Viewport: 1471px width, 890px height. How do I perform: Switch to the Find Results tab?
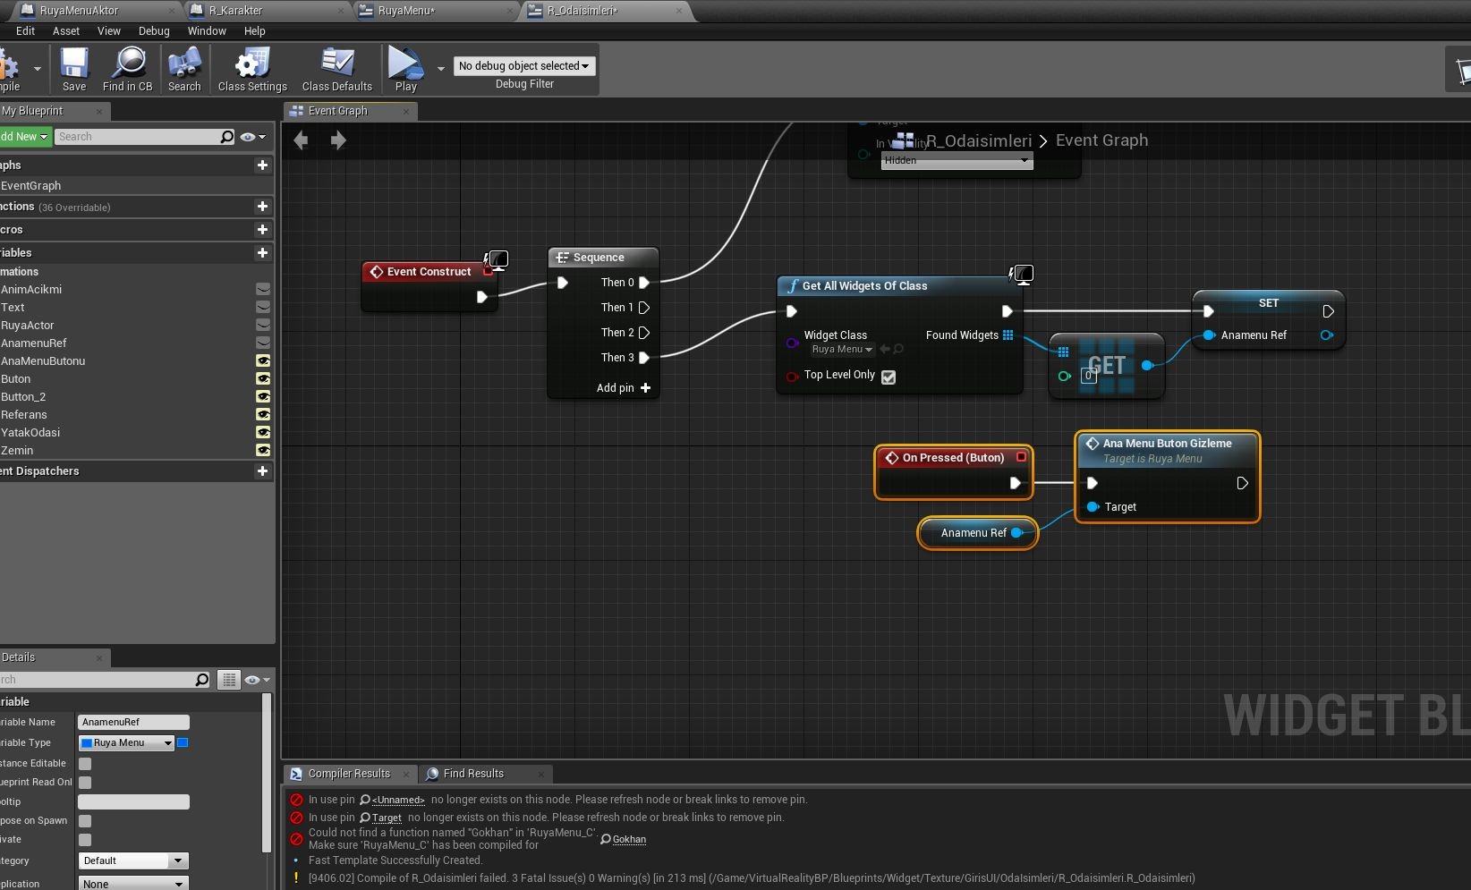click(x=473, y=774)
